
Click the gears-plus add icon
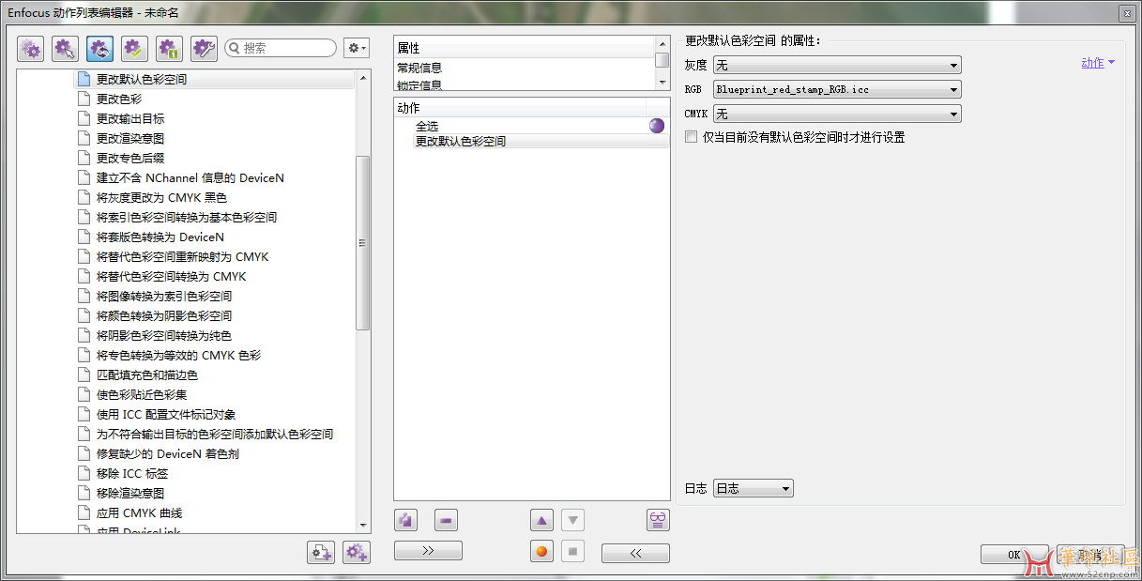[x=357, y=553]
